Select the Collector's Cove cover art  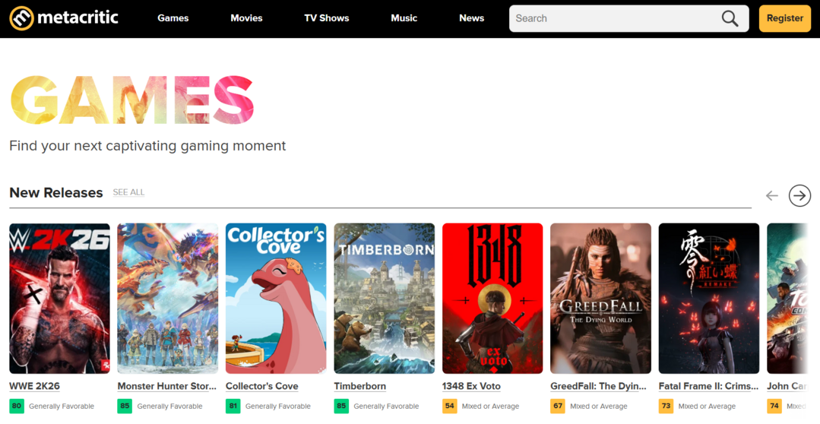(276, 298)
